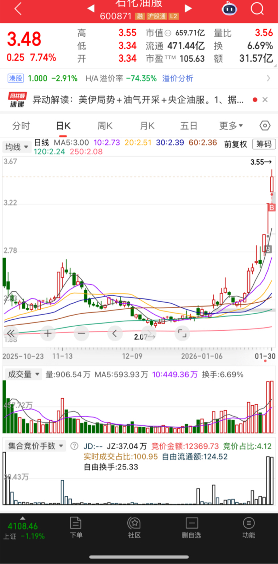
Task: Tap the turnover 额 31.57亿
Action: (256, 58)
